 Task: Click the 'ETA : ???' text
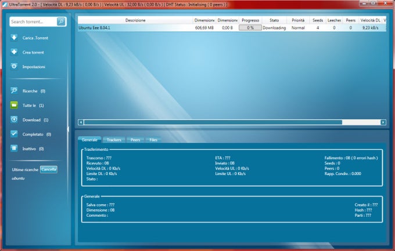(222, 158)
